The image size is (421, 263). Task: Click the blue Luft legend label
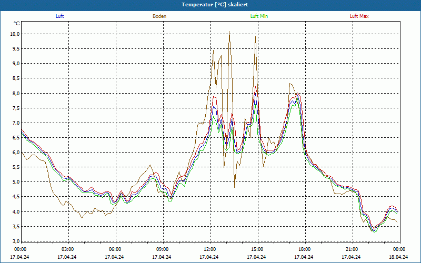click(x=59, y=16)
